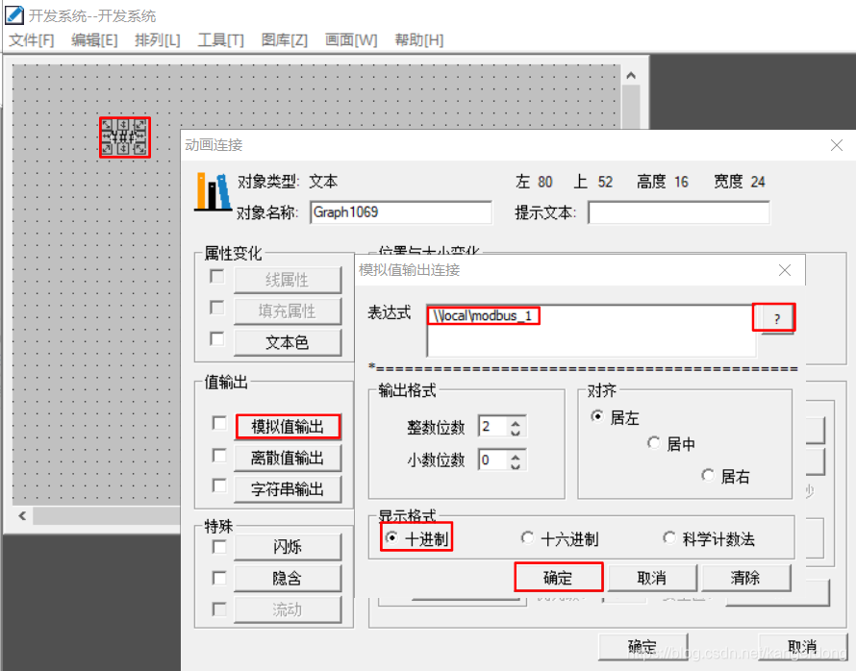Click the 字符串输出 button
Image resolution: width=856 pixels, height=671 pixels.
point(288,489)
